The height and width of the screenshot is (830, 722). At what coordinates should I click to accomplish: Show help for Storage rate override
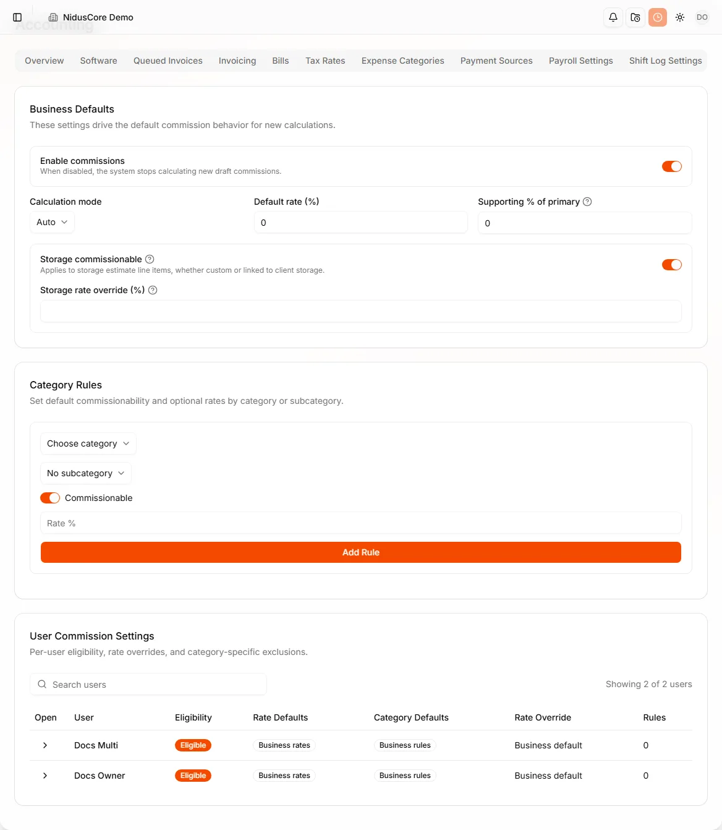point(153,290)
